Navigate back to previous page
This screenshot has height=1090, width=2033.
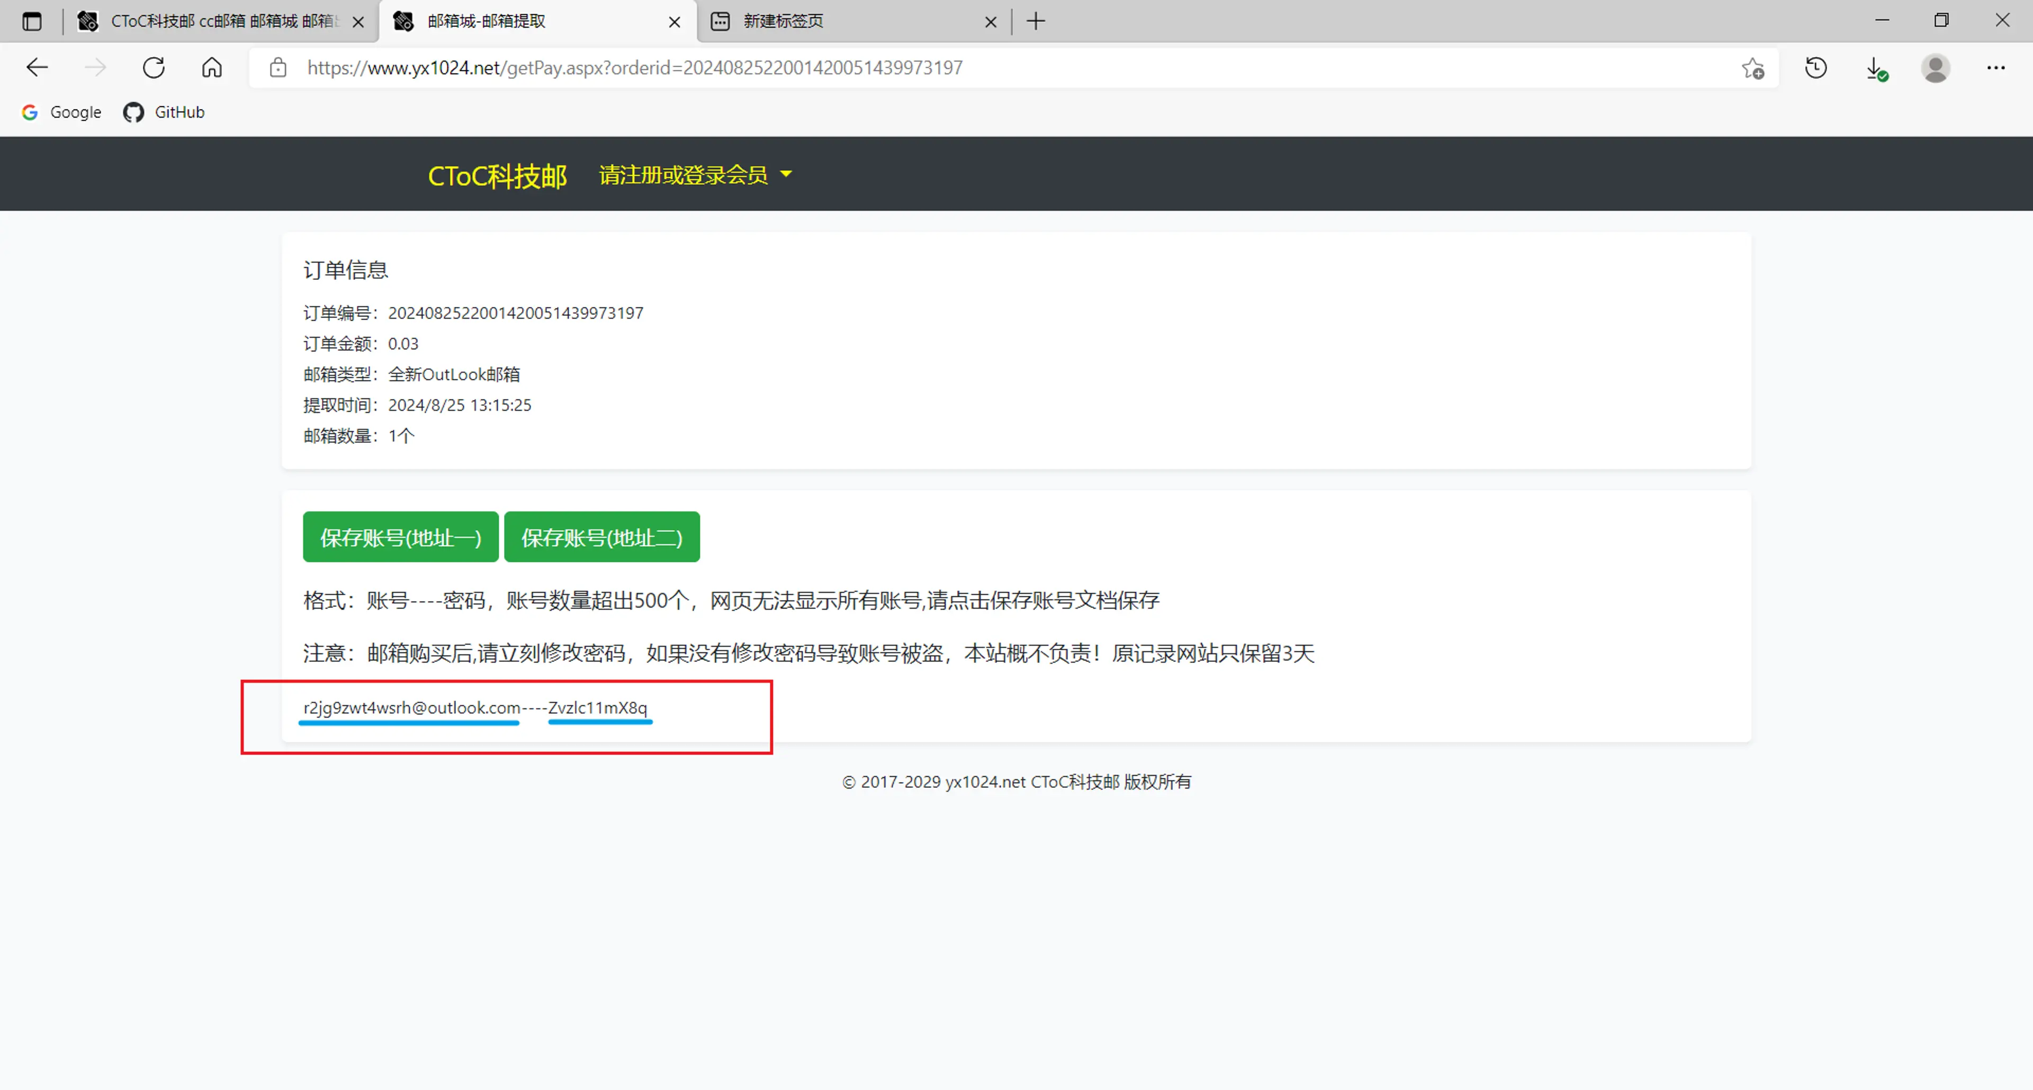37,67
